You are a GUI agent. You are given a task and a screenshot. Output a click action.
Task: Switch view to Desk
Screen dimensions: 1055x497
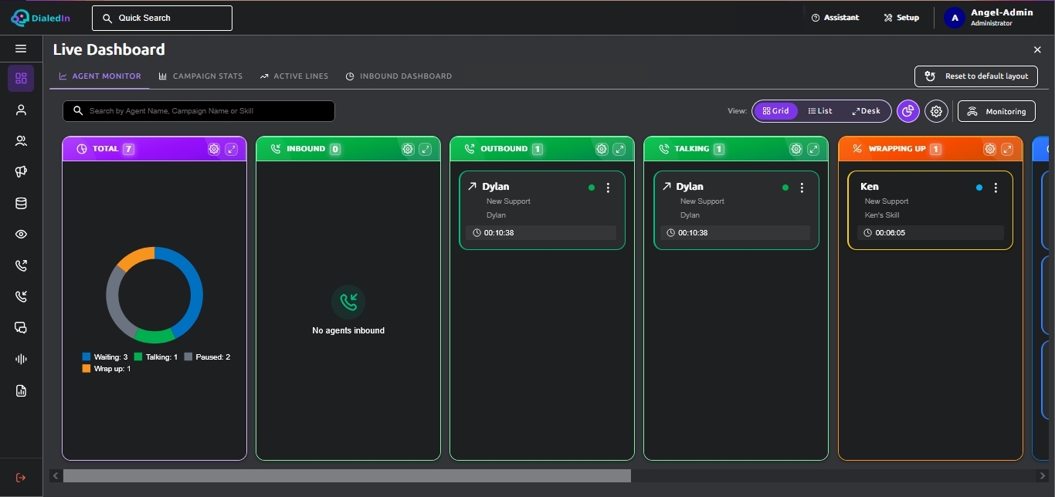tap(866, 111)
